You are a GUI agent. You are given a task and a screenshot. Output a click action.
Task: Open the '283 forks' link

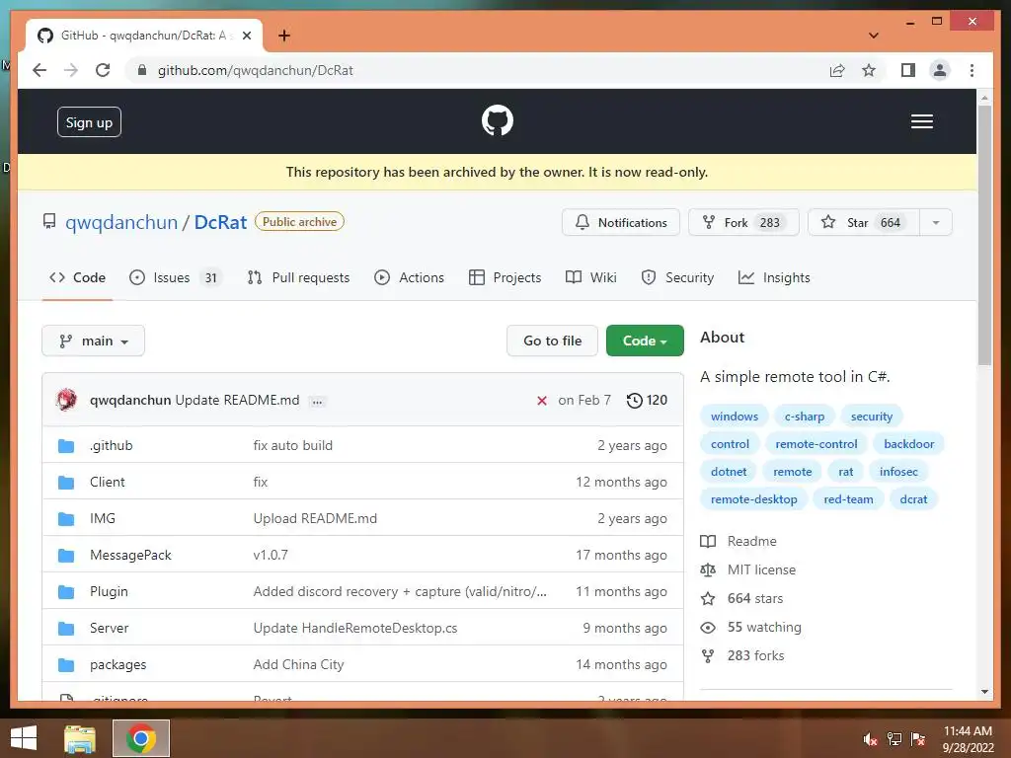(755, 656)
